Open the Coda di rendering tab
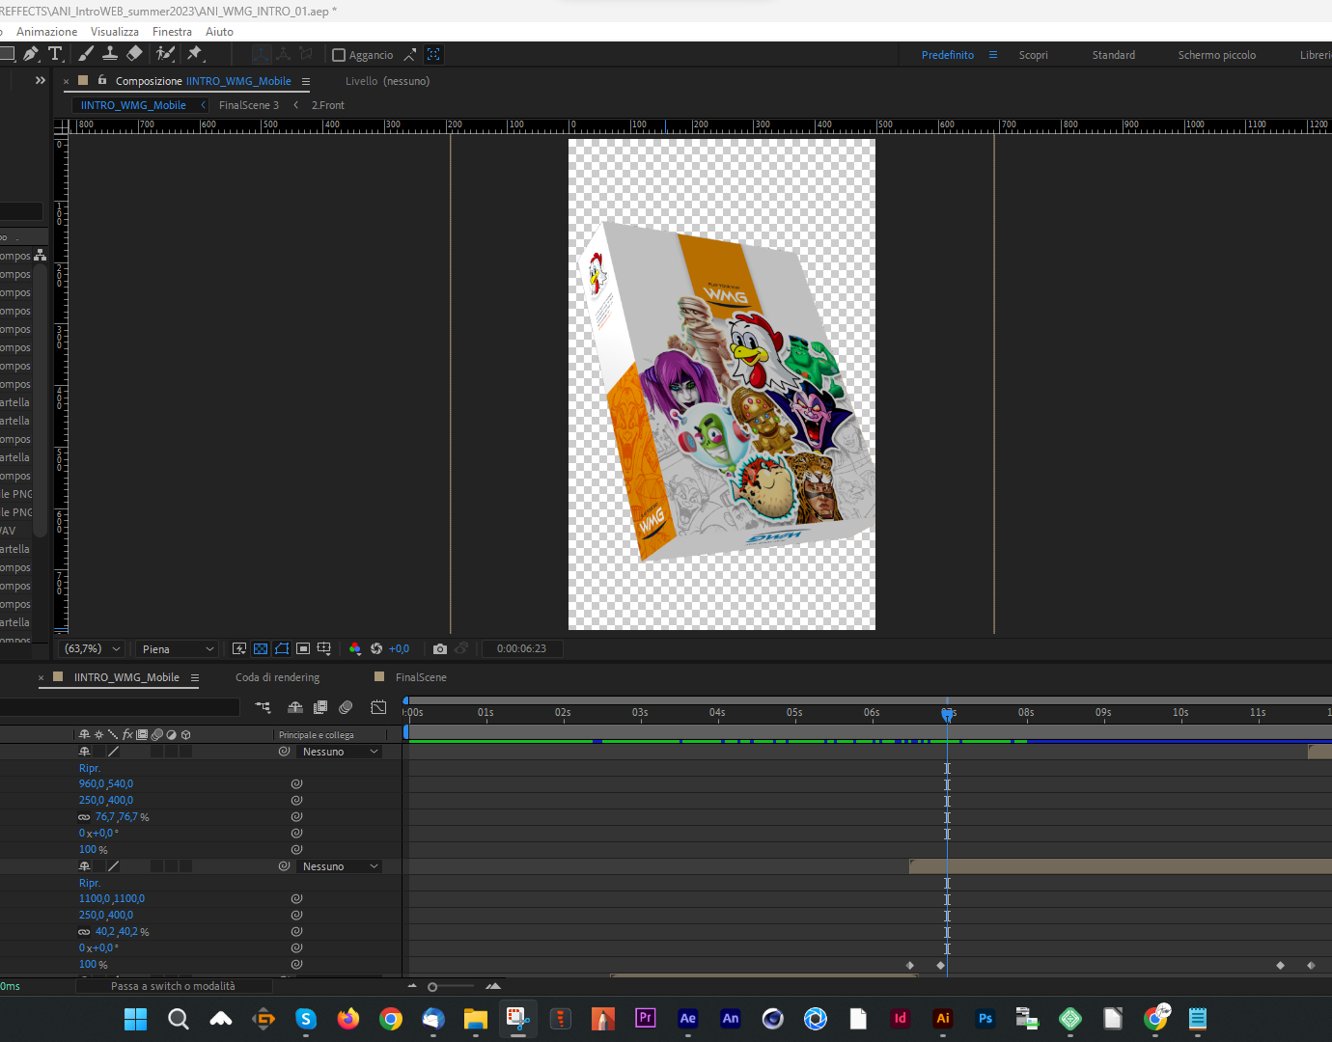The image size is (1332, 1042). pos(277,677)
